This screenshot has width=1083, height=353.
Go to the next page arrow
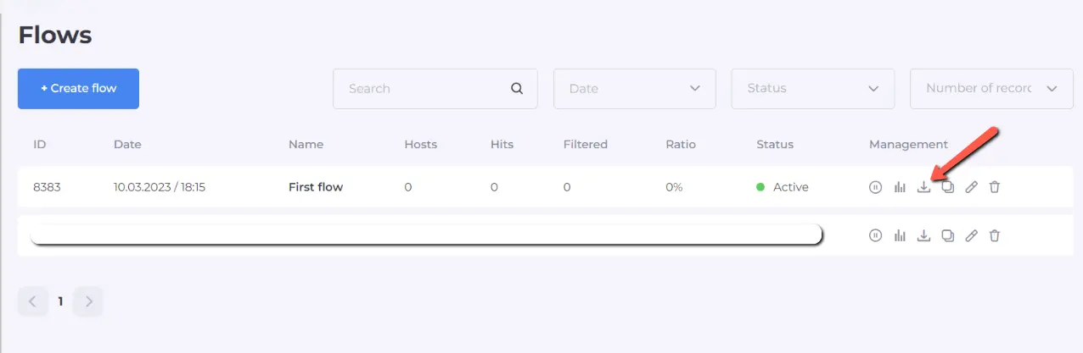[x=88, y=301]
